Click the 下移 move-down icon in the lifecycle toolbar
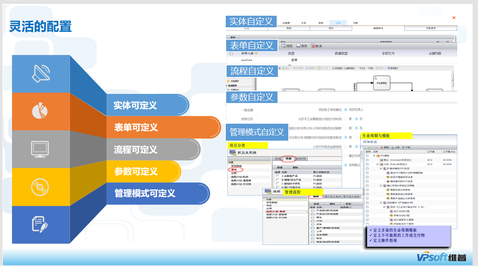 (x=403, y=147)
